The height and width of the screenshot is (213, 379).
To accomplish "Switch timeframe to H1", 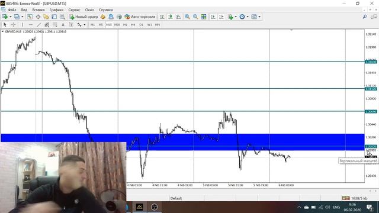I will 125,25.
